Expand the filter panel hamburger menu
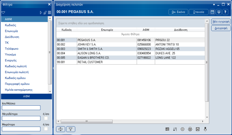232x135 pixels. coord(49,12)
